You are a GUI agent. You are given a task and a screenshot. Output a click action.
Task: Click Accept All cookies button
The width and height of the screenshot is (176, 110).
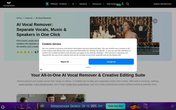111,62
